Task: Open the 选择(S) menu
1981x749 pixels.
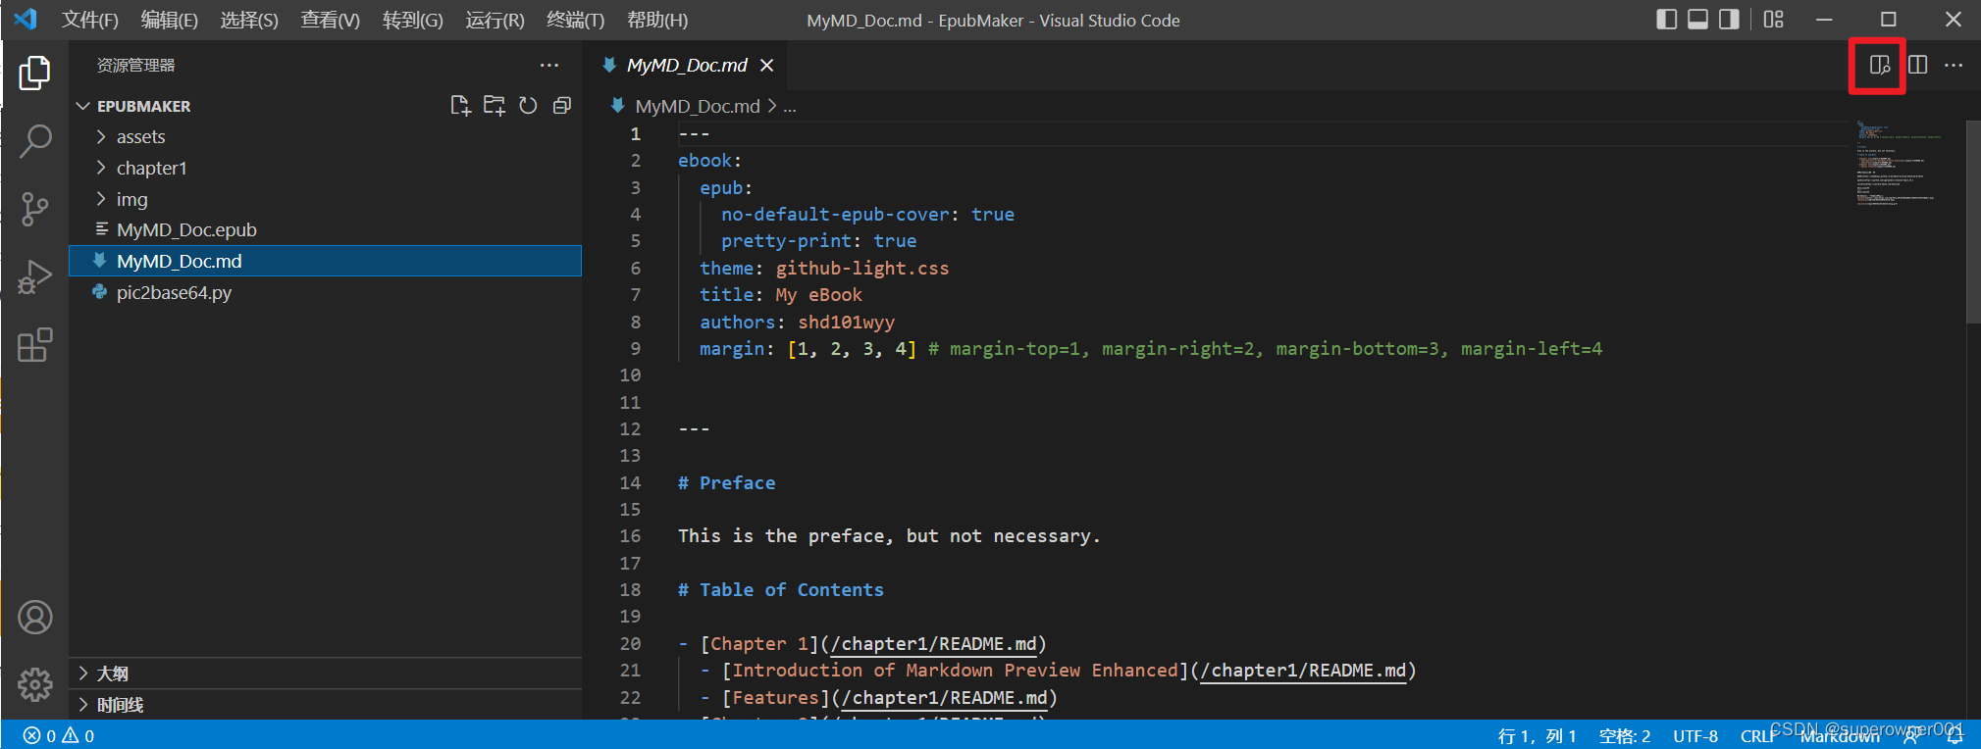Action: pyautogui.click(x=249, y=20)
